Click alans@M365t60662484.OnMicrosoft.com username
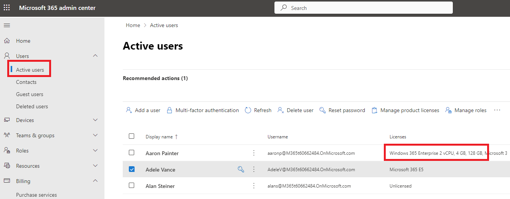The width and height of the screenshot is (510, 199). point(309,186)
